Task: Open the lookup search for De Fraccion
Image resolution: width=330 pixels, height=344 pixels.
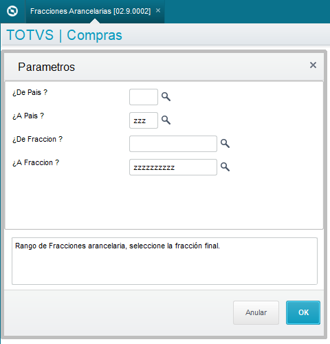Action: (225, 144)
